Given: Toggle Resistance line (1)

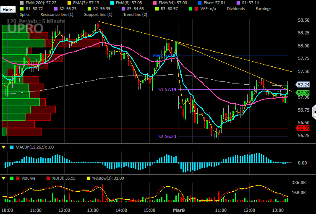Looking at the screenshot, I should pyautogui.click(x=57, y=15).
